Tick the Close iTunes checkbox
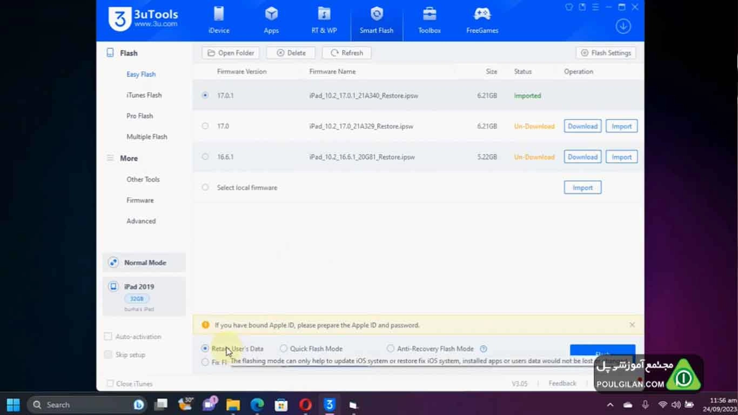738x415 pixels. [x=110, y=384]
